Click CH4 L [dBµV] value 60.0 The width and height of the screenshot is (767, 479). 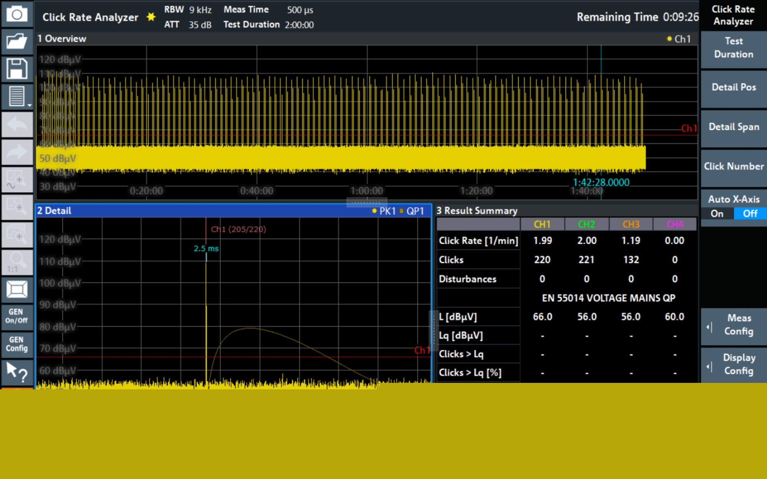(674, 317)
